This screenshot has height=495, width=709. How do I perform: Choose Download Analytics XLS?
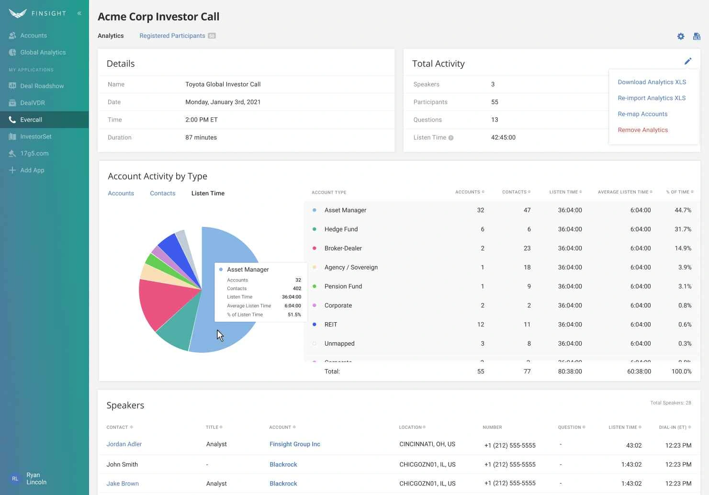pyautogui.click(x=652, y=82)
